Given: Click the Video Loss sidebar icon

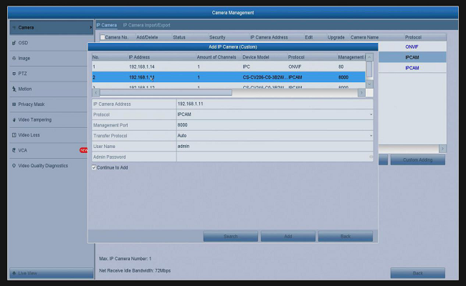Looking at the screenshot, I should 14,135.
